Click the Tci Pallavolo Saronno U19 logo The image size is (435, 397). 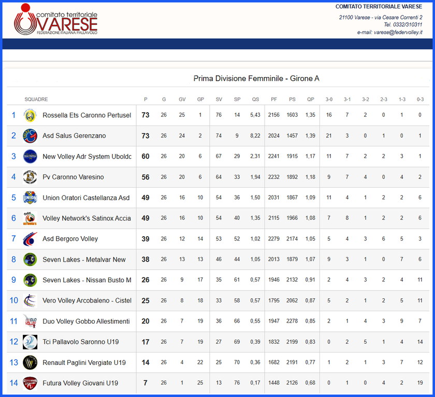click(x=30, y=342)
